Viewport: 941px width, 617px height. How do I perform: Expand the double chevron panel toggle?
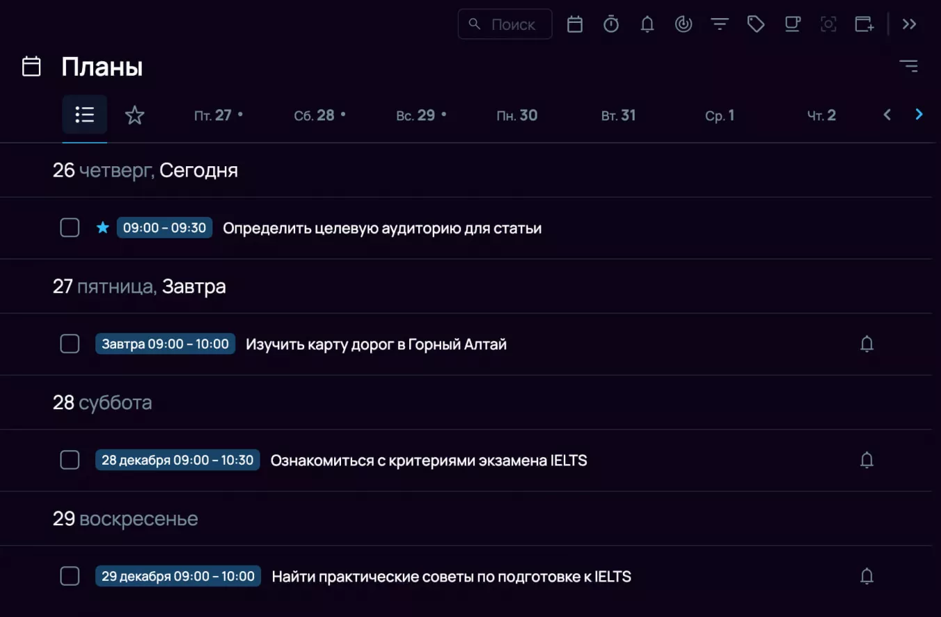[x=909, y=24]
